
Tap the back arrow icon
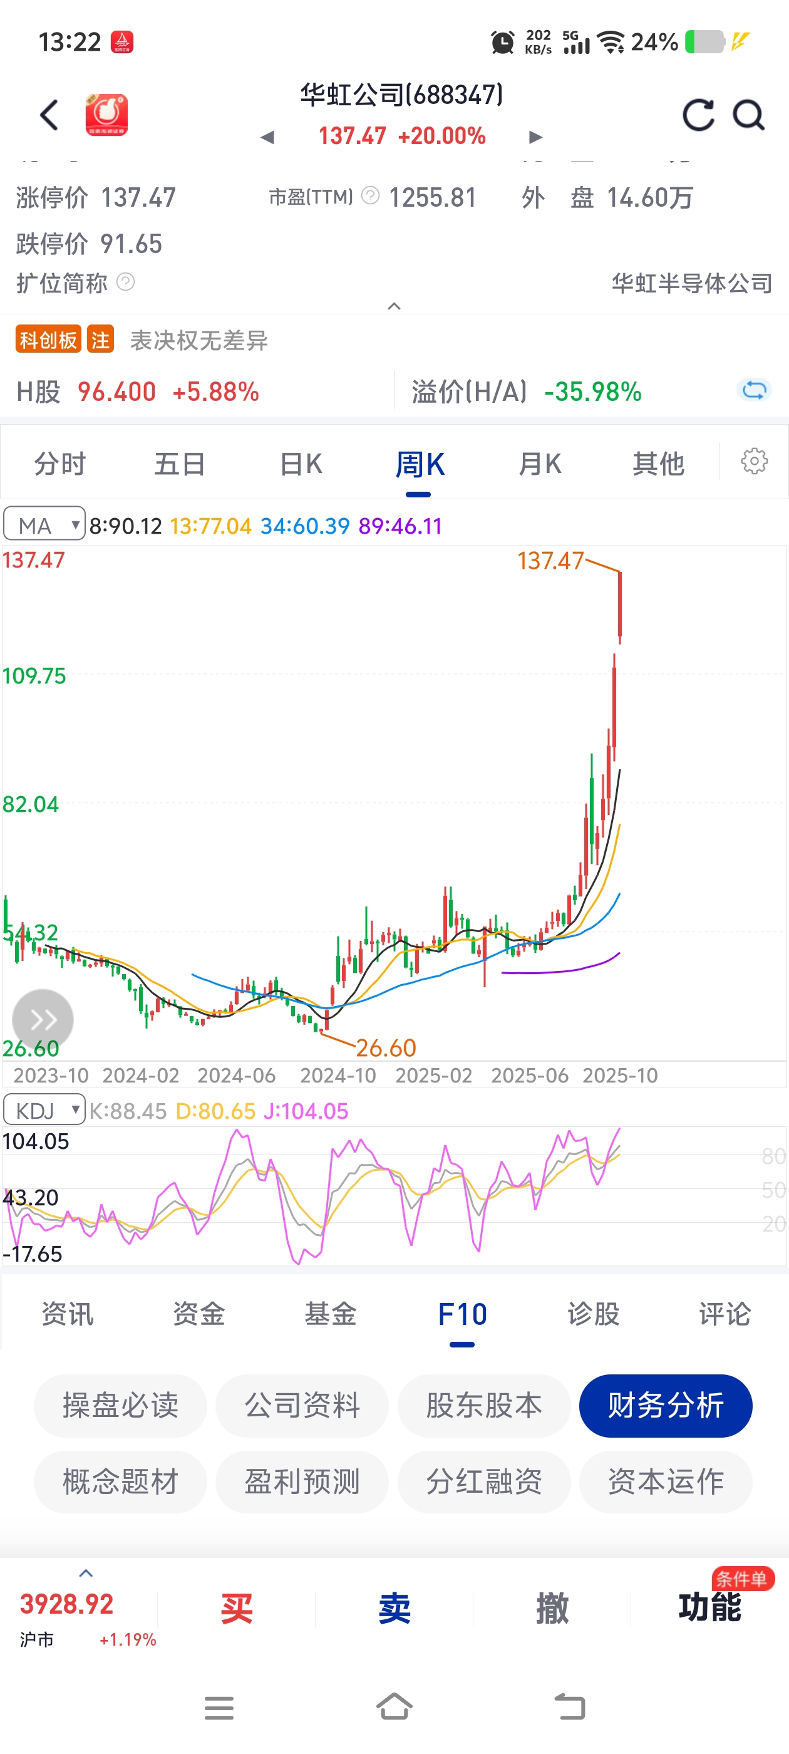49,115
